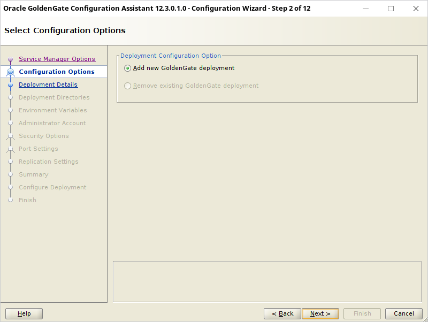This screenshot has width=428, height=322.
Task: Click the Finish step text in sidebar
Action: 28,200
